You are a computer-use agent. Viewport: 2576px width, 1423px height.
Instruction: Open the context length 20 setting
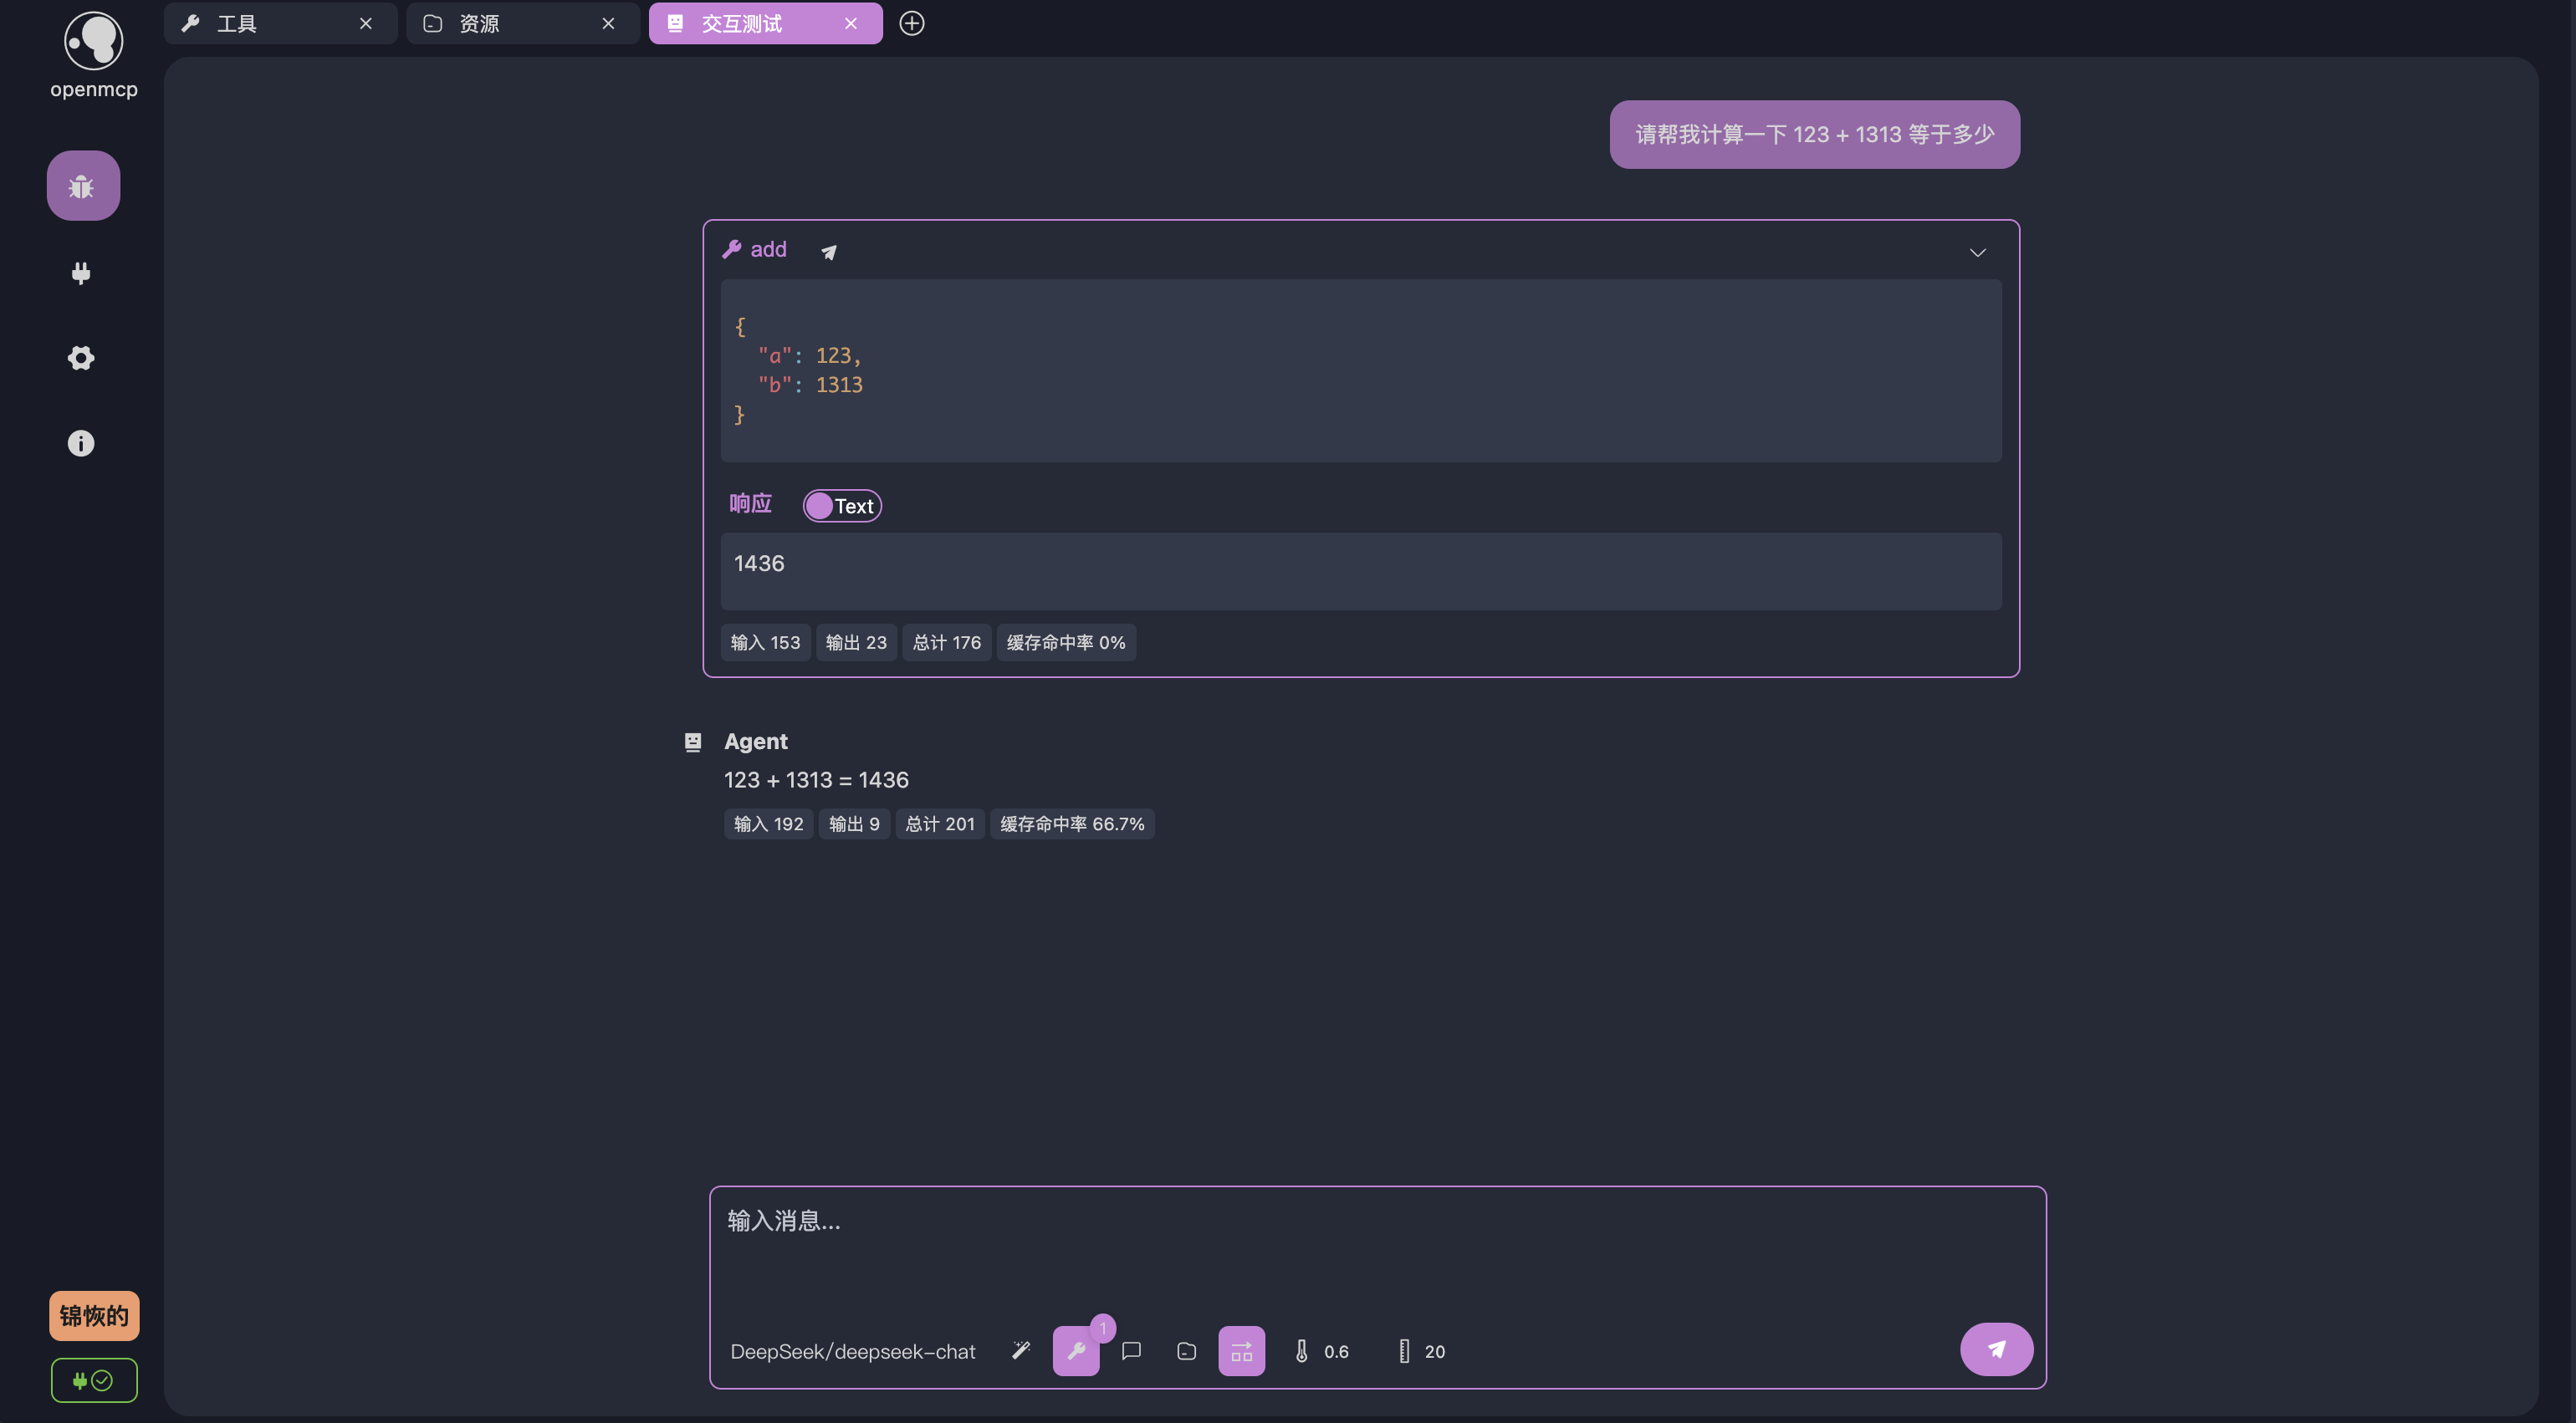point(1421,1351)
